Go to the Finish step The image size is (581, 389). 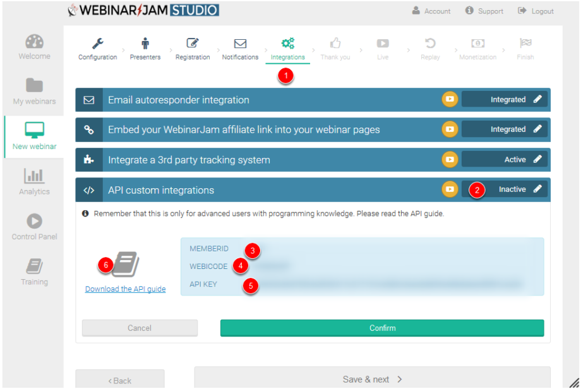525,49
